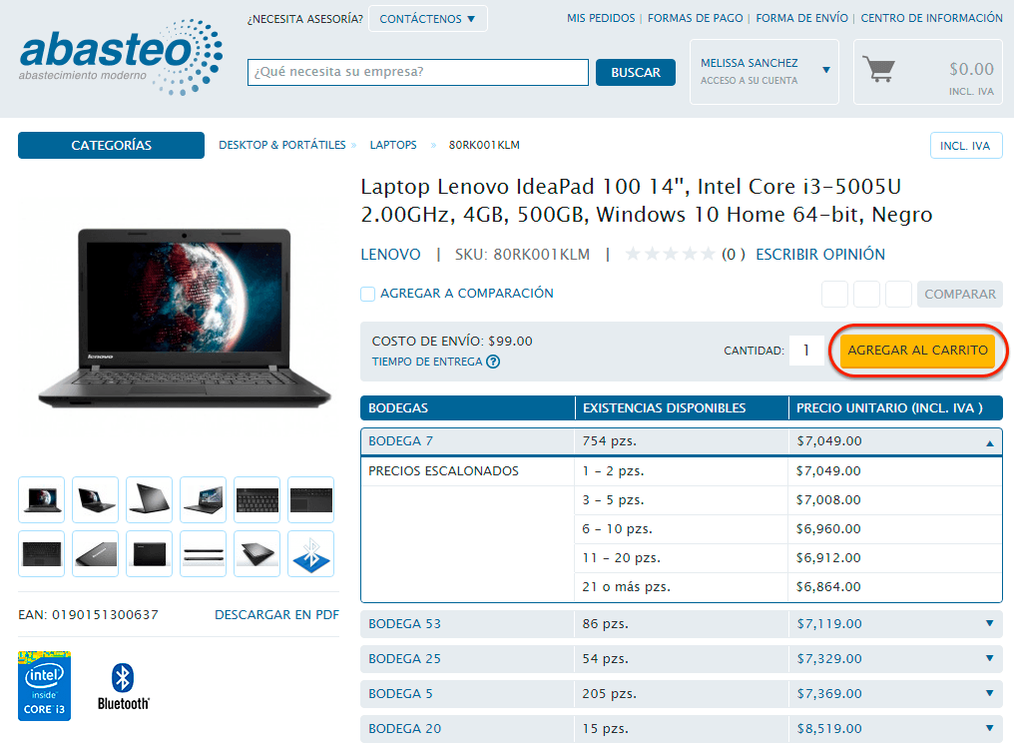Click the Intel Core i3 badge
The image size is (1014, 748).
(x=45, y=686)
